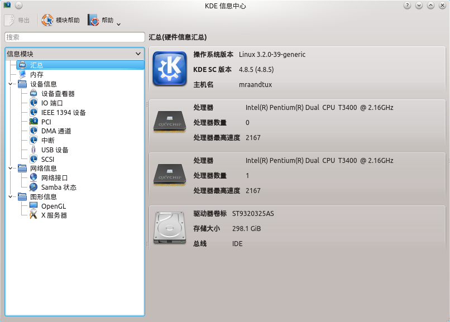Screen dimensions: 450x322
Task: Collapse the 网络信息 tree branch
Action: [x=11, y=169]
